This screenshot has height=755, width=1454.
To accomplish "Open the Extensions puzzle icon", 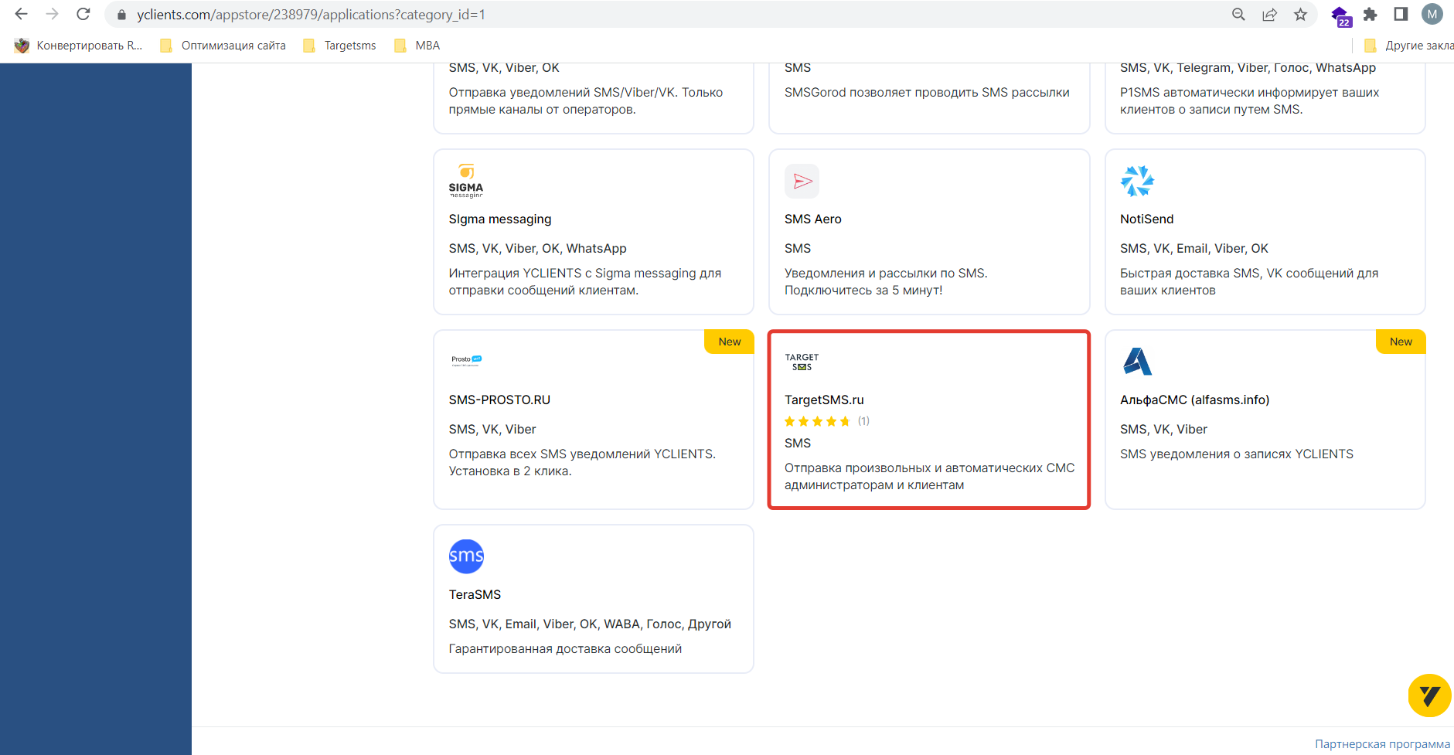I will 1370,15.
